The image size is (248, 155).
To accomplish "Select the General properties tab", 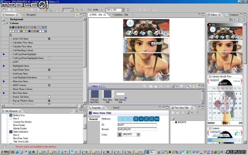I will (93, 119).
